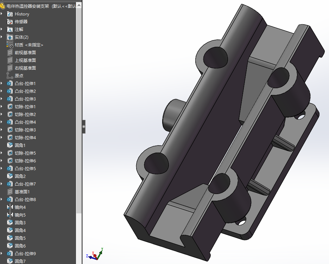Expand the History node
Viewport: 329px width, 264px height.
click(2, 14)
